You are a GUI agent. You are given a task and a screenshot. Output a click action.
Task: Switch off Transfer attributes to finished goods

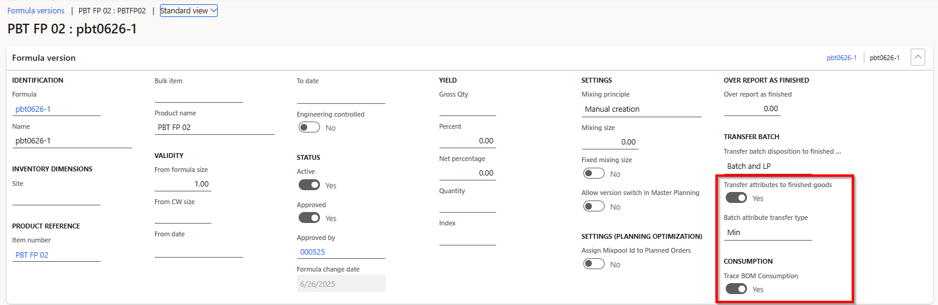point(736,198)
